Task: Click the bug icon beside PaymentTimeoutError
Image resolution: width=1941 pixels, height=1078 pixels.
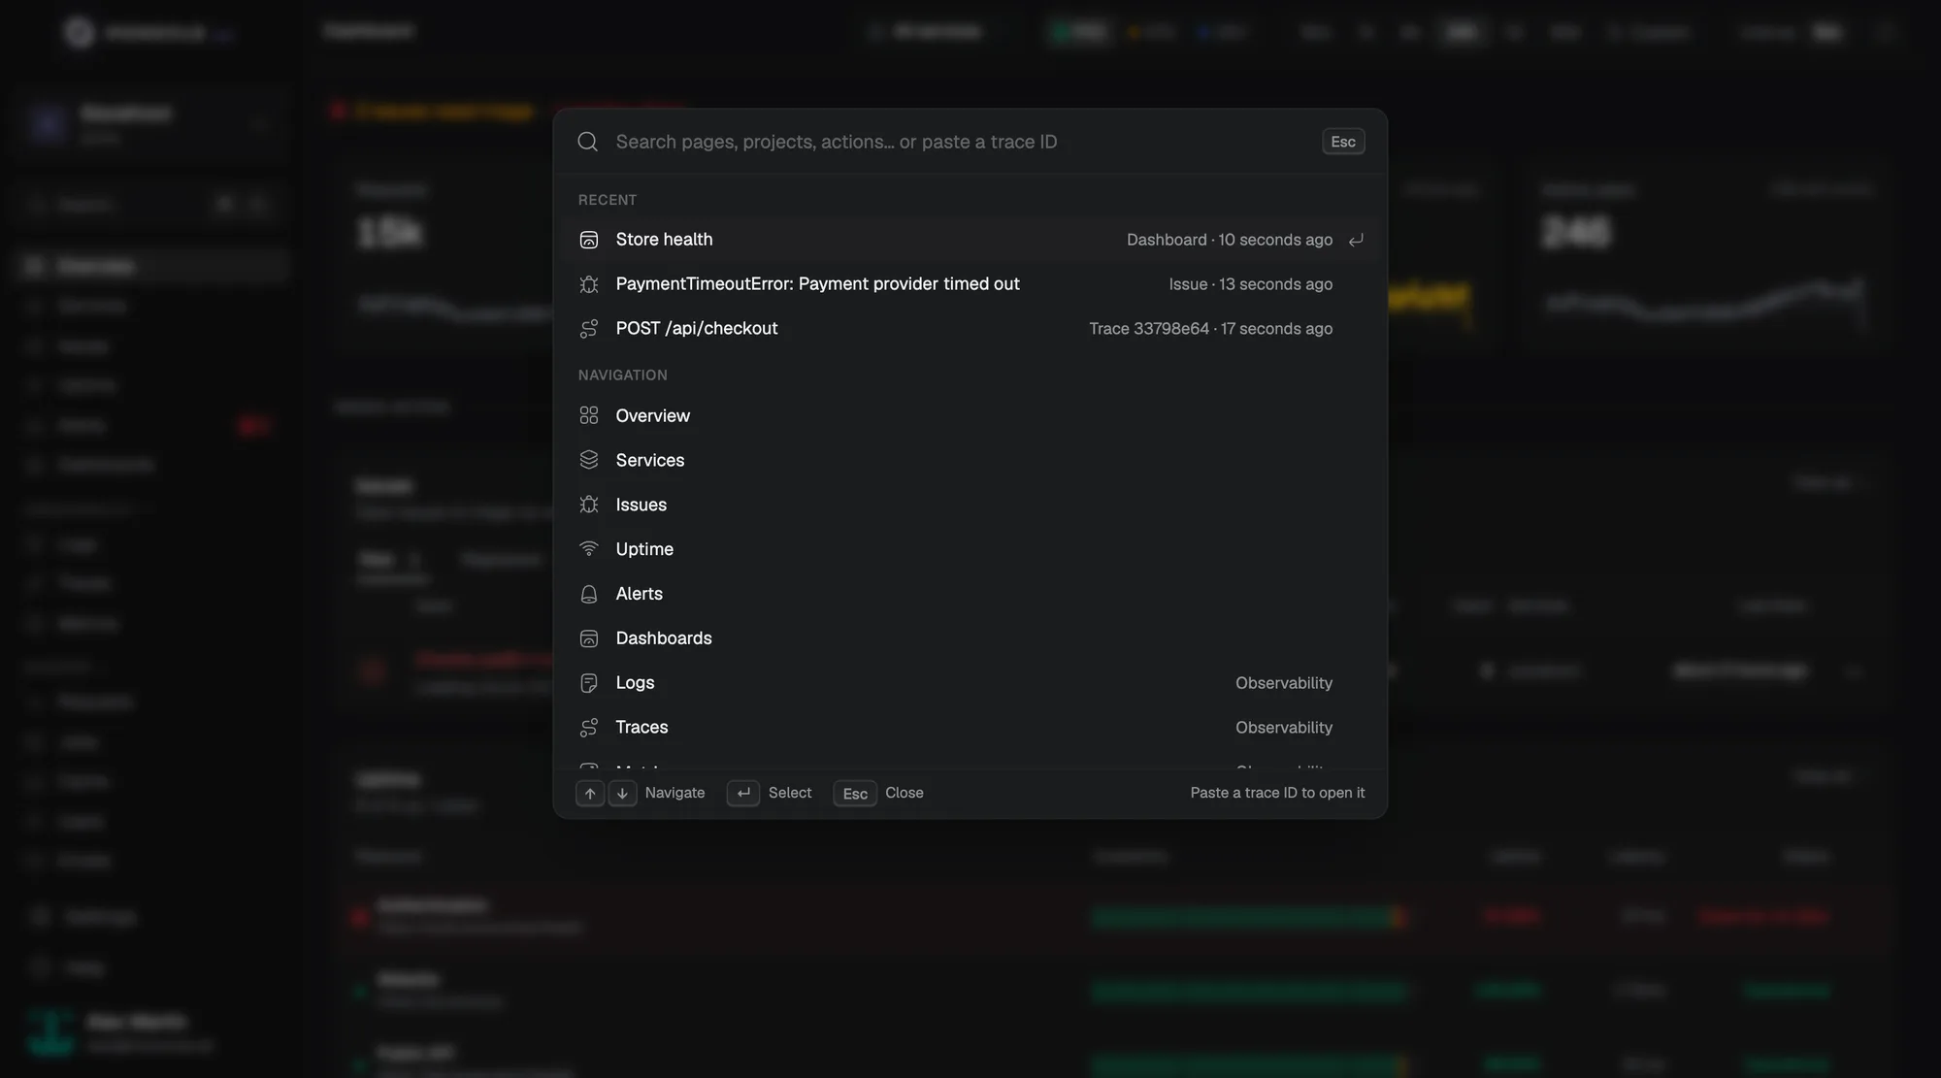Action: tap(588, 284)
